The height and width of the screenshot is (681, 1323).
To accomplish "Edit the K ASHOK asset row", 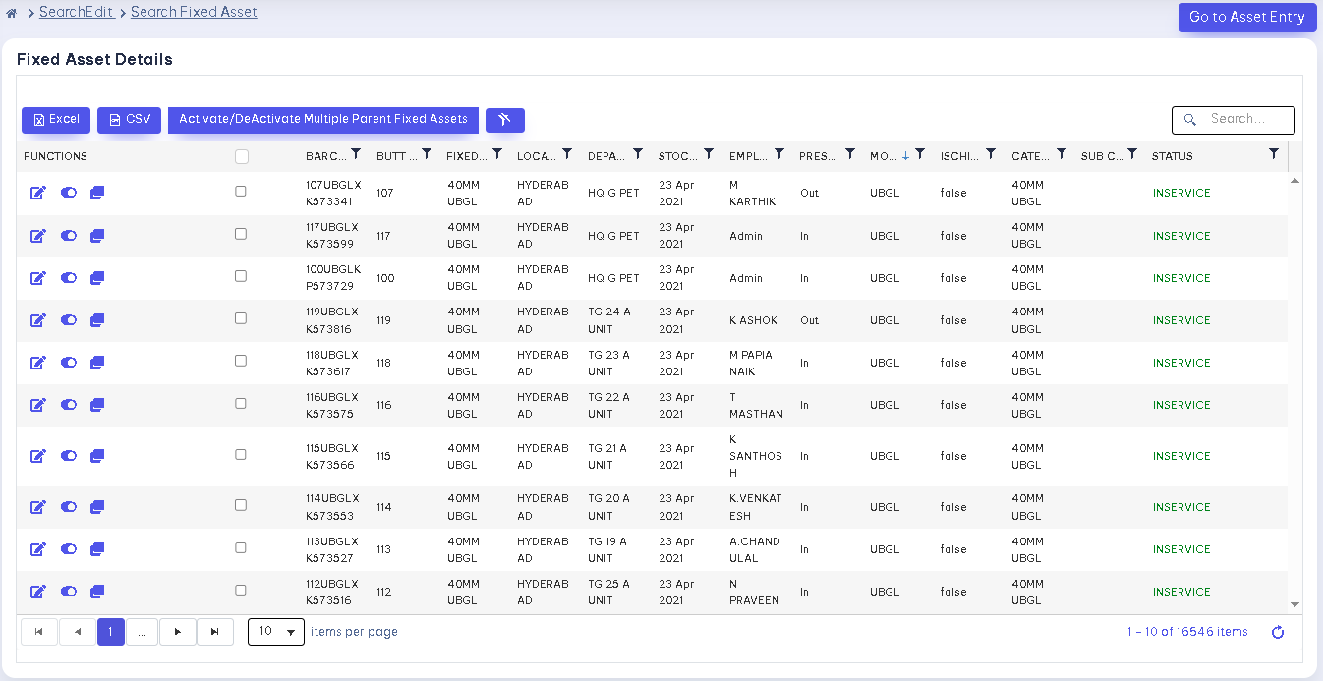I will [38, 320].
